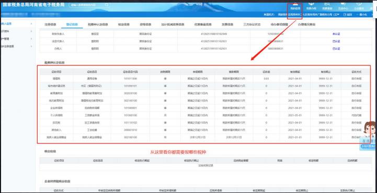Click the 征收项目 column header in tax table
Screen dimensions: 377x193
(x=56, y=71)
